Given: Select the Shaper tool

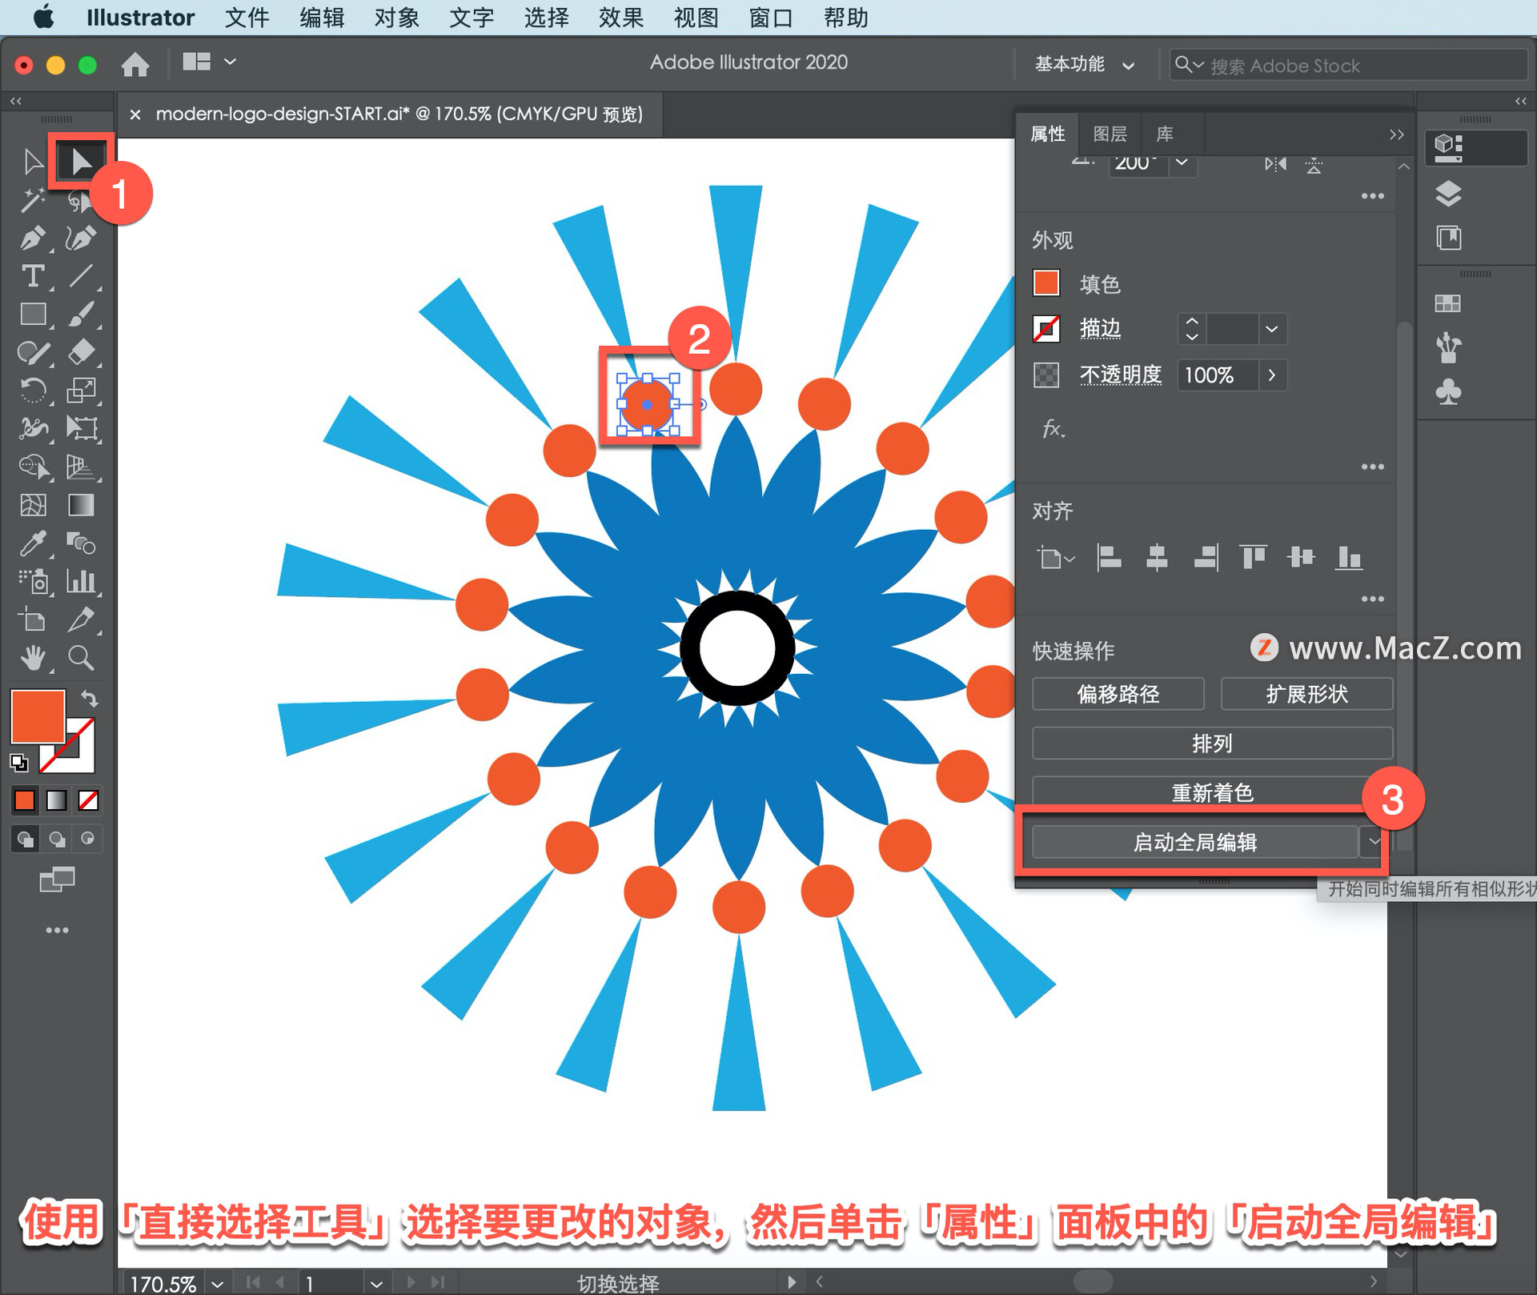Looking at the screenshot, I should (x=33, y=352).
